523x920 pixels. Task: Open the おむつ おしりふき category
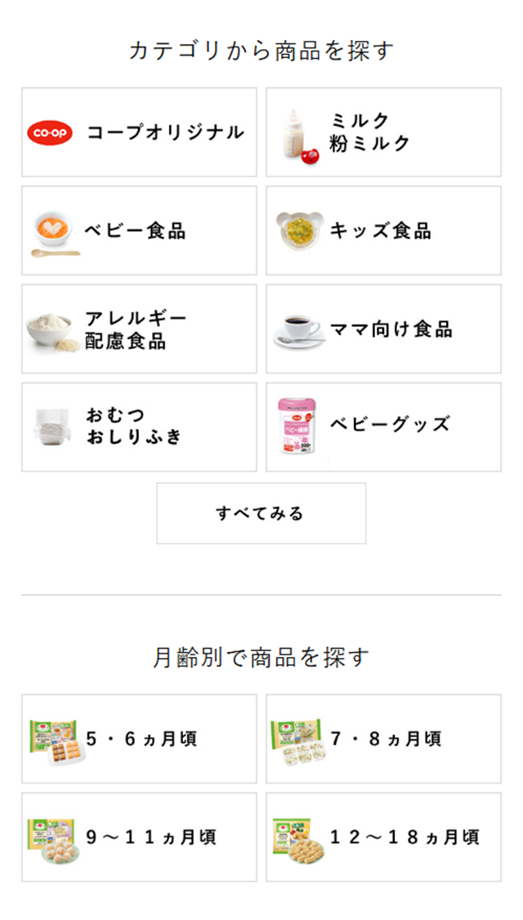coord(133,427)
